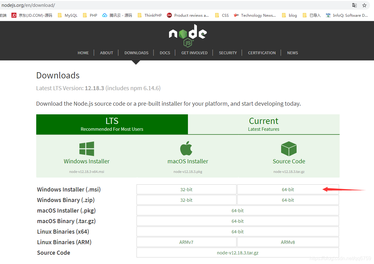Click the macOS Installer (.pkg) row label
The image size is (374, 264).
pyautogui.click(x=66, y=211)
